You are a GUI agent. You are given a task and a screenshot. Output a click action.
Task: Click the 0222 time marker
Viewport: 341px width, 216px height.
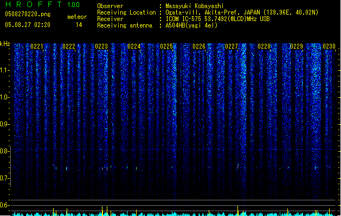[69, 46]
